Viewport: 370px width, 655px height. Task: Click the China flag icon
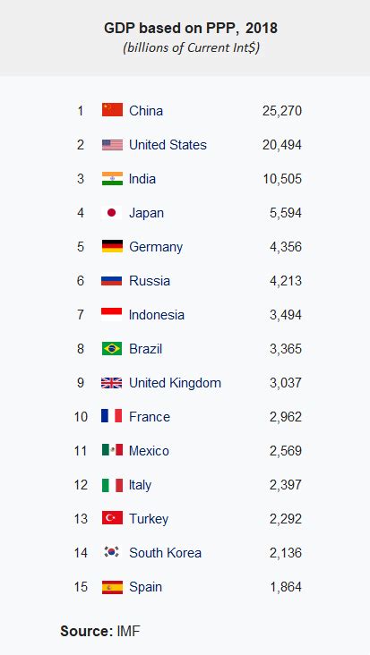112,110
